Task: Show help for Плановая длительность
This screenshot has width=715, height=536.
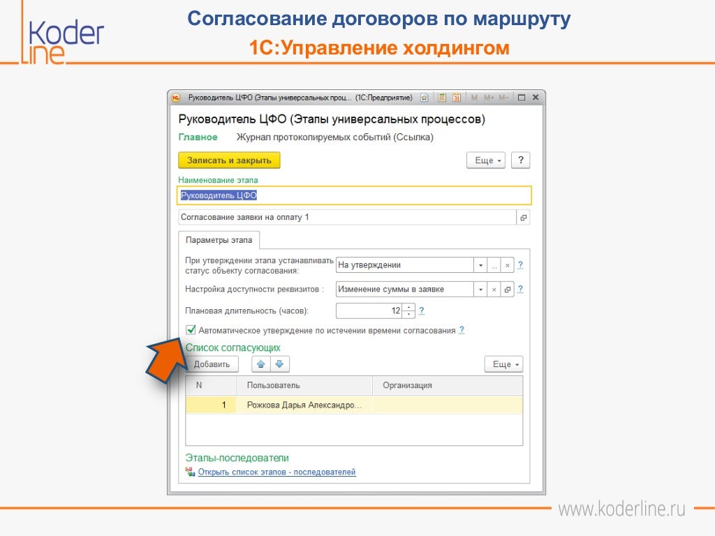Action: click(x=421, y=311)
